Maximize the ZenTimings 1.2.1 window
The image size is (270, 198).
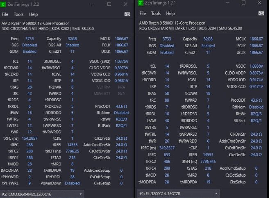point(244,3)
